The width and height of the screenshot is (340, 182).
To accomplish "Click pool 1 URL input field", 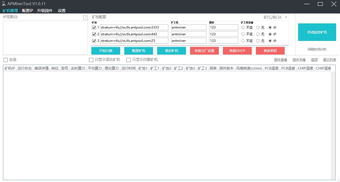I will pyautogui.click(x=134, y=27).
